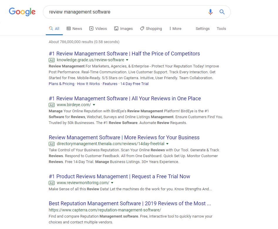Click the Ad badge beside www.birdeye.com
The width and height of the screenshot is (278, 229).
(52, 105)
